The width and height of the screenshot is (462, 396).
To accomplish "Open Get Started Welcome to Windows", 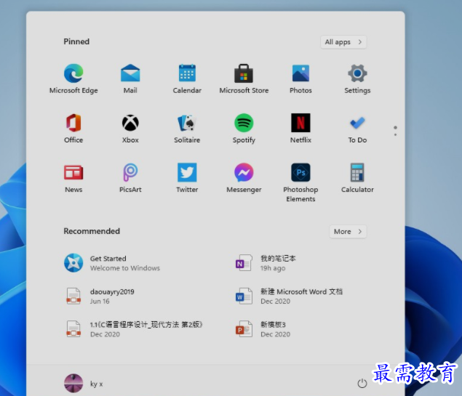I will click(112, 263).
